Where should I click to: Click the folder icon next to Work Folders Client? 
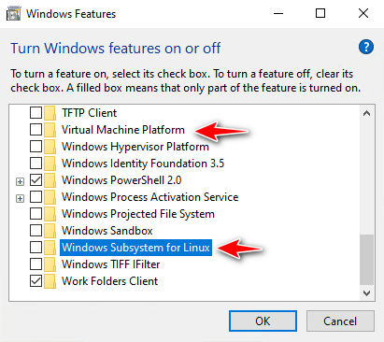[x=50, y=281]
